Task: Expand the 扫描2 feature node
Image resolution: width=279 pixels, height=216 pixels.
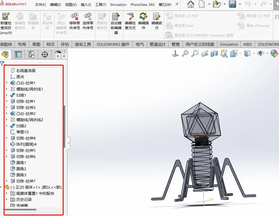Action: [7, 126]
